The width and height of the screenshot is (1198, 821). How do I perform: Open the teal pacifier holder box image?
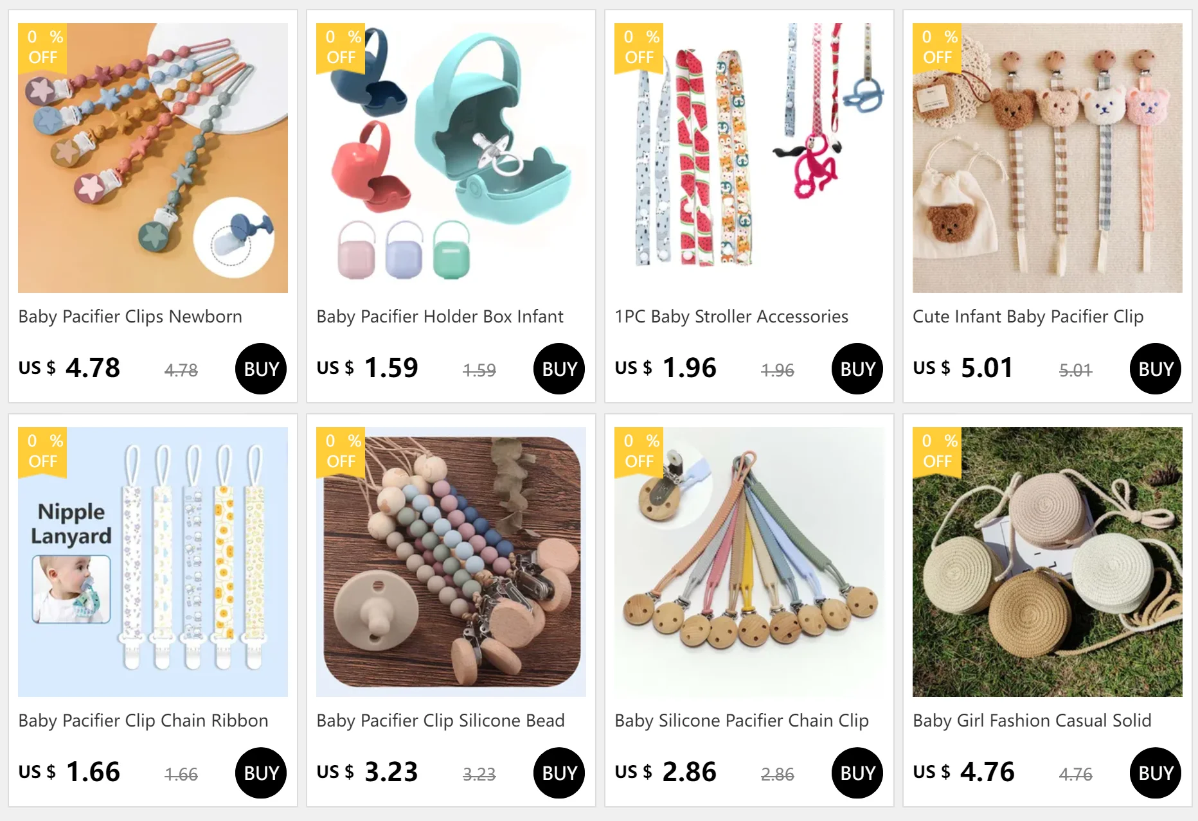451,158
